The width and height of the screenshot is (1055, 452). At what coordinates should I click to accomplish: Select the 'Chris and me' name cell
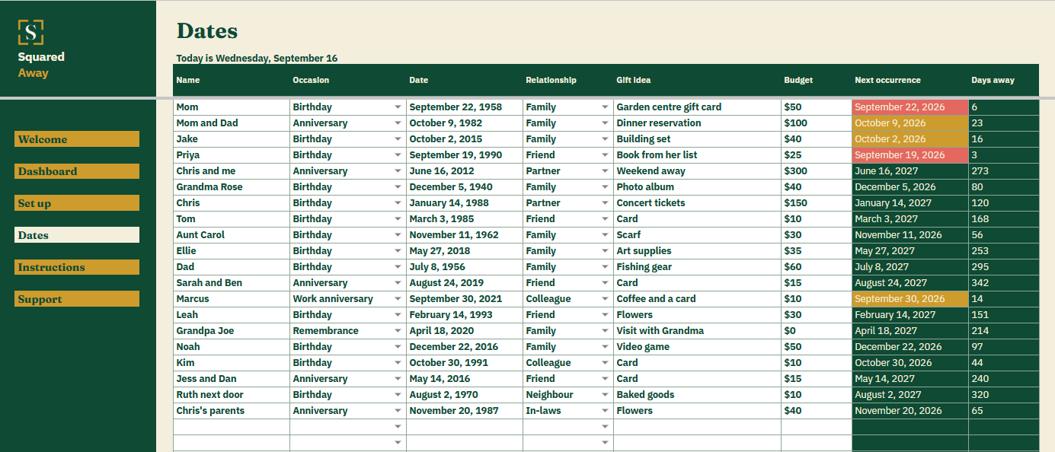(232, 171)
